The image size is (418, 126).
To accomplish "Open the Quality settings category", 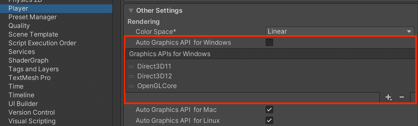I will pos(19,26).
